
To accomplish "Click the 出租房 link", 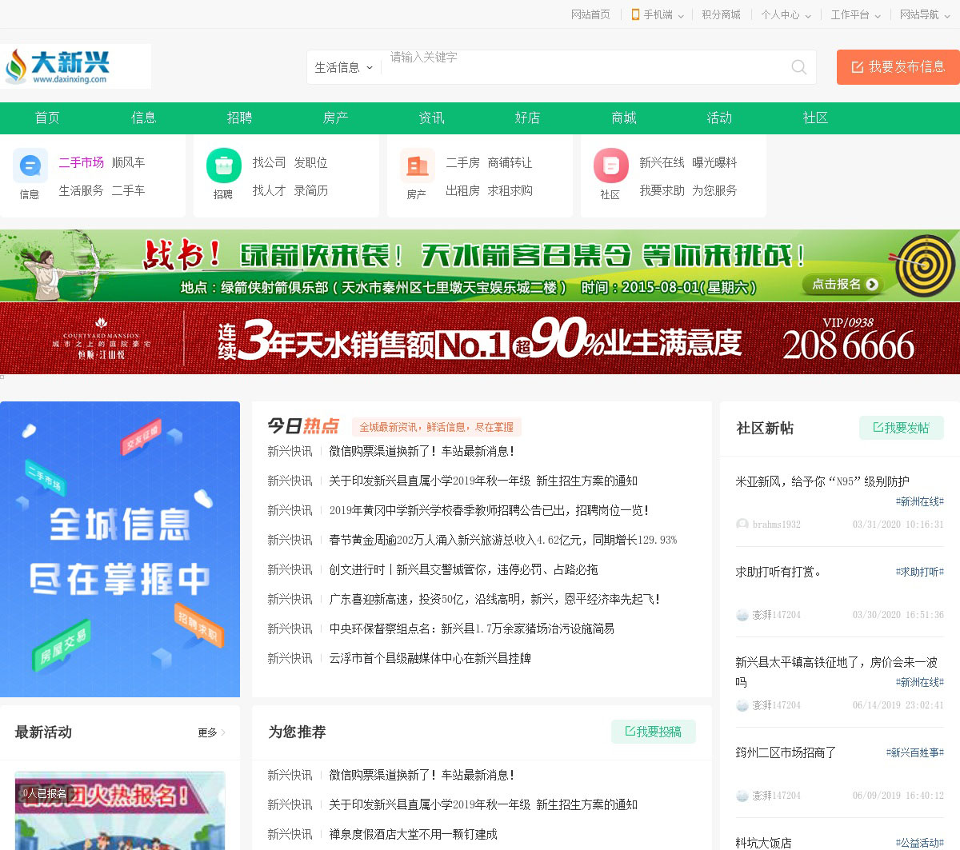I will 462,190.
